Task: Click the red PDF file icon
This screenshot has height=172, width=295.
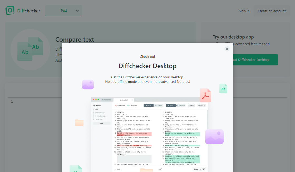Action: [x=205, y=95]
